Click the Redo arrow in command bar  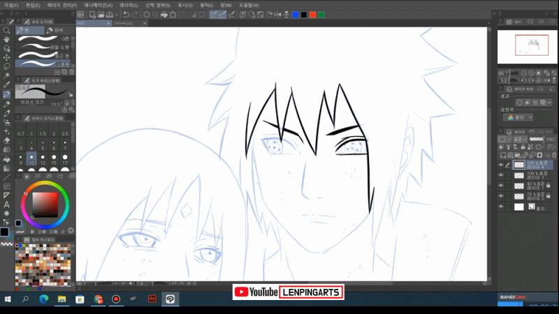135,15
